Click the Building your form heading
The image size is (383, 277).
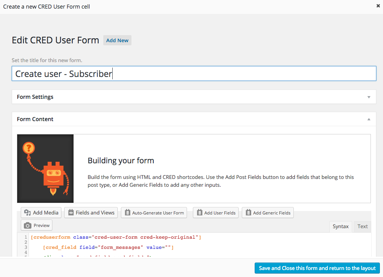coord(121,161)
